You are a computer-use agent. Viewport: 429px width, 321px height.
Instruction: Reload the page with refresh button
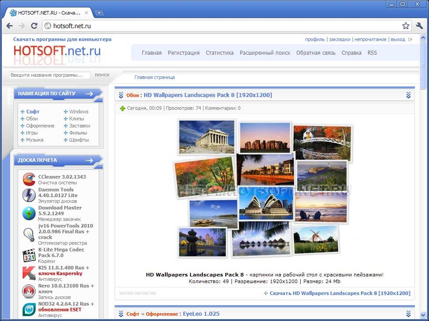point(34,26)
